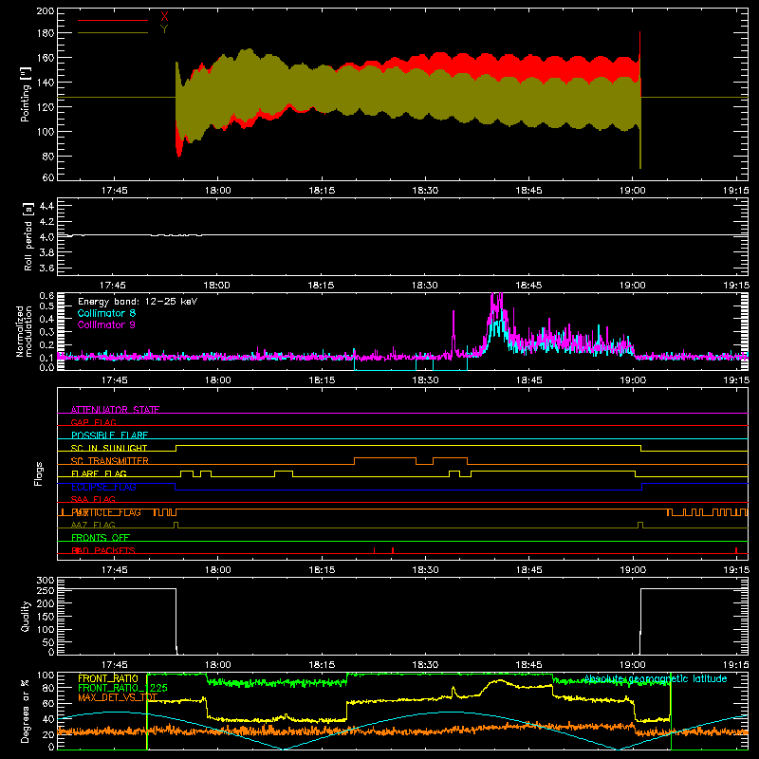Click 200 tick on Pointing axis

[45, 11]
